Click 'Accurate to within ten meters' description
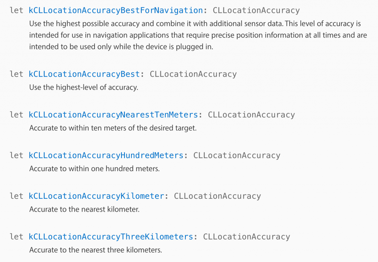The height and width of the screenshot is (262, 378). [x=113, y=128]
